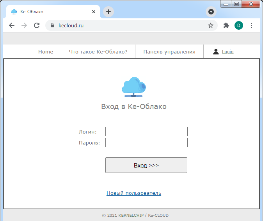The height and width of the screenshot is (221, 263).
Task: Open the Chrome three-dot menu
Action: (x=251, y=25)
